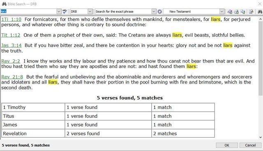
Task: Click highlighted 'liars' in Jas 3:14
Action: click(x=228, y=45)
